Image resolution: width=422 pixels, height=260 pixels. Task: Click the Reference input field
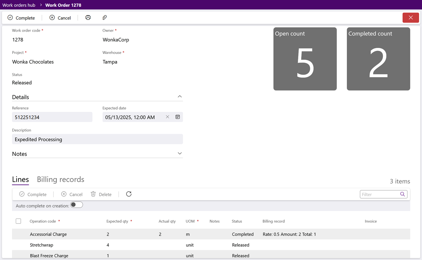(52, 117)
